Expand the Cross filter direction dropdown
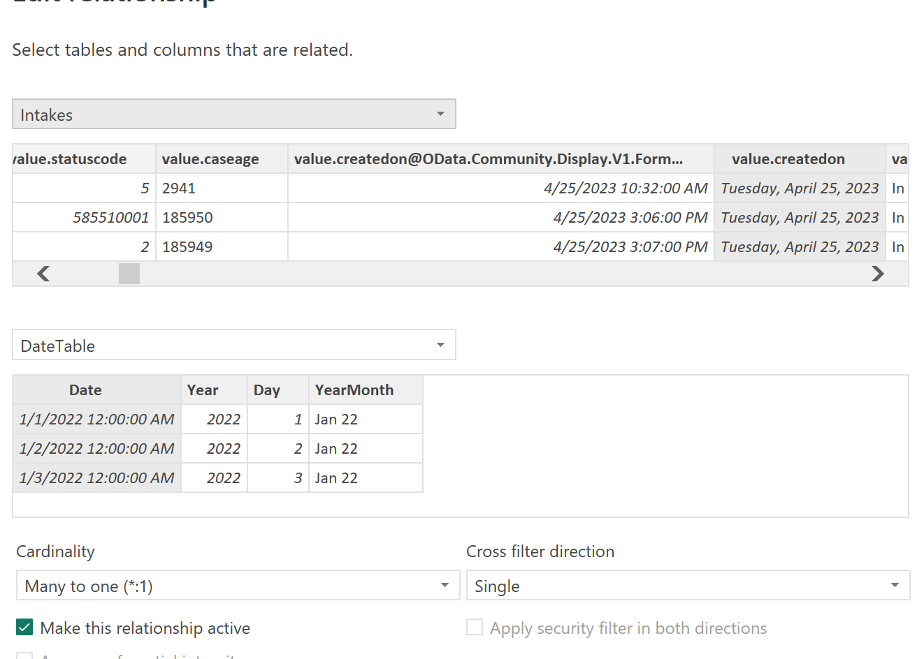Screen dimensions: 924x659 pos(688,585)
